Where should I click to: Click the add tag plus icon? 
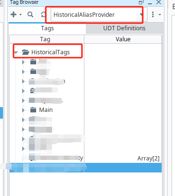13,14
